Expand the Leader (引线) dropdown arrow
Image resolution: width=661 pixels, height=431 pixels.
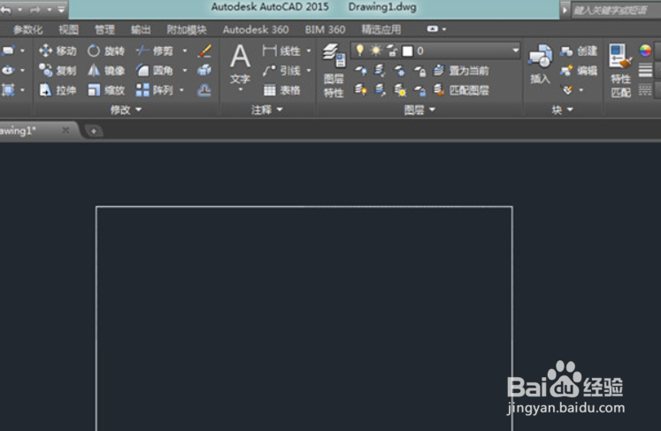pyautogui.click(x=309, y=71)
